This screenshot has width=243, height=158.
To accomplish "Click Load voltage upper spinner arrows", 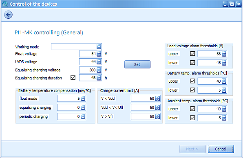I will 224,54.
